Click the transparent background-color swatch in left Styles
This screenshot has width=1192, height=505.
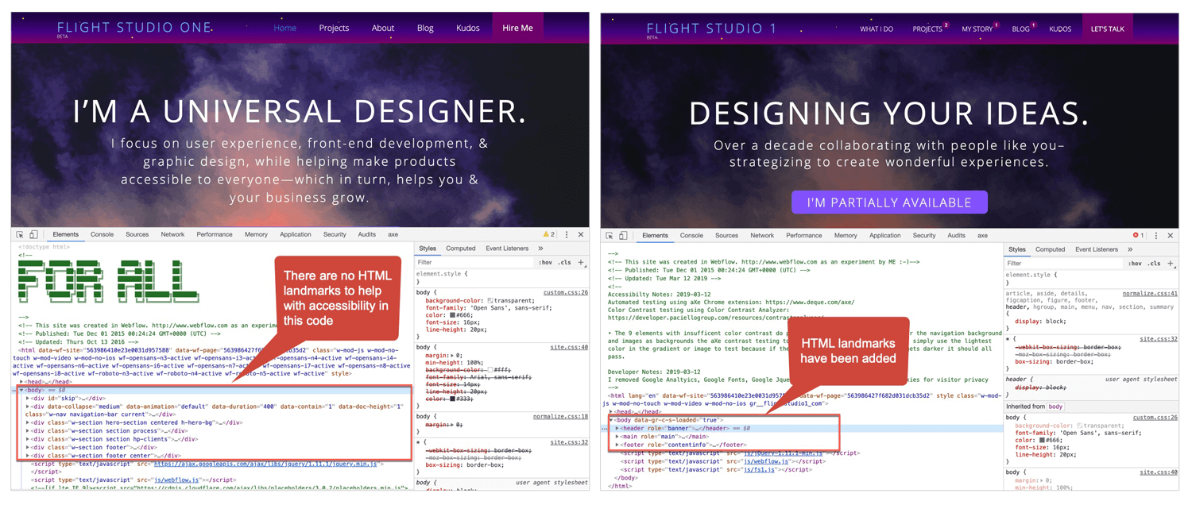491,301
